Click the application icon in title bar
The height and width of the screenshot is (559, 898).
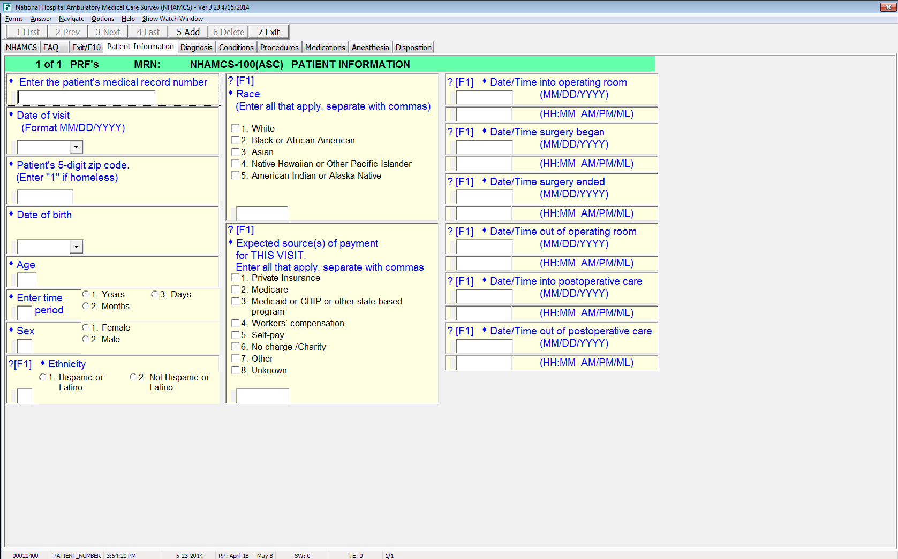tap(7, 7)
